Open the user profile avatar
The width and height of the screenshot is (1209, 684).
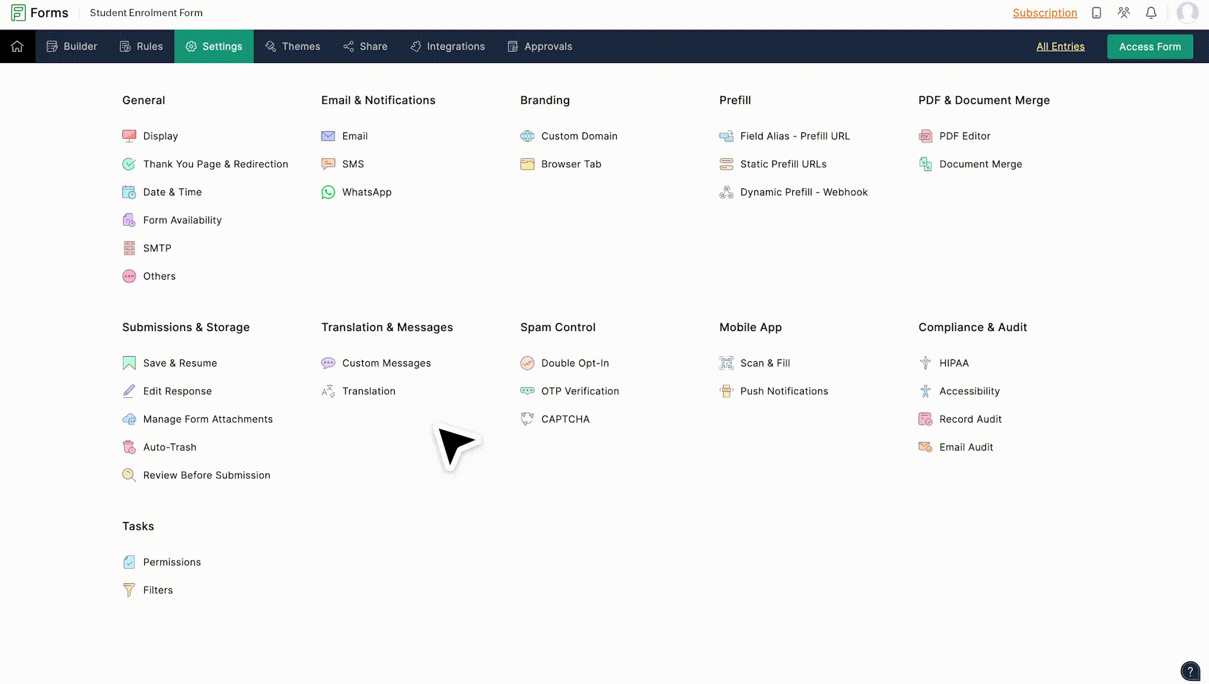click(x=1187, y=13)
